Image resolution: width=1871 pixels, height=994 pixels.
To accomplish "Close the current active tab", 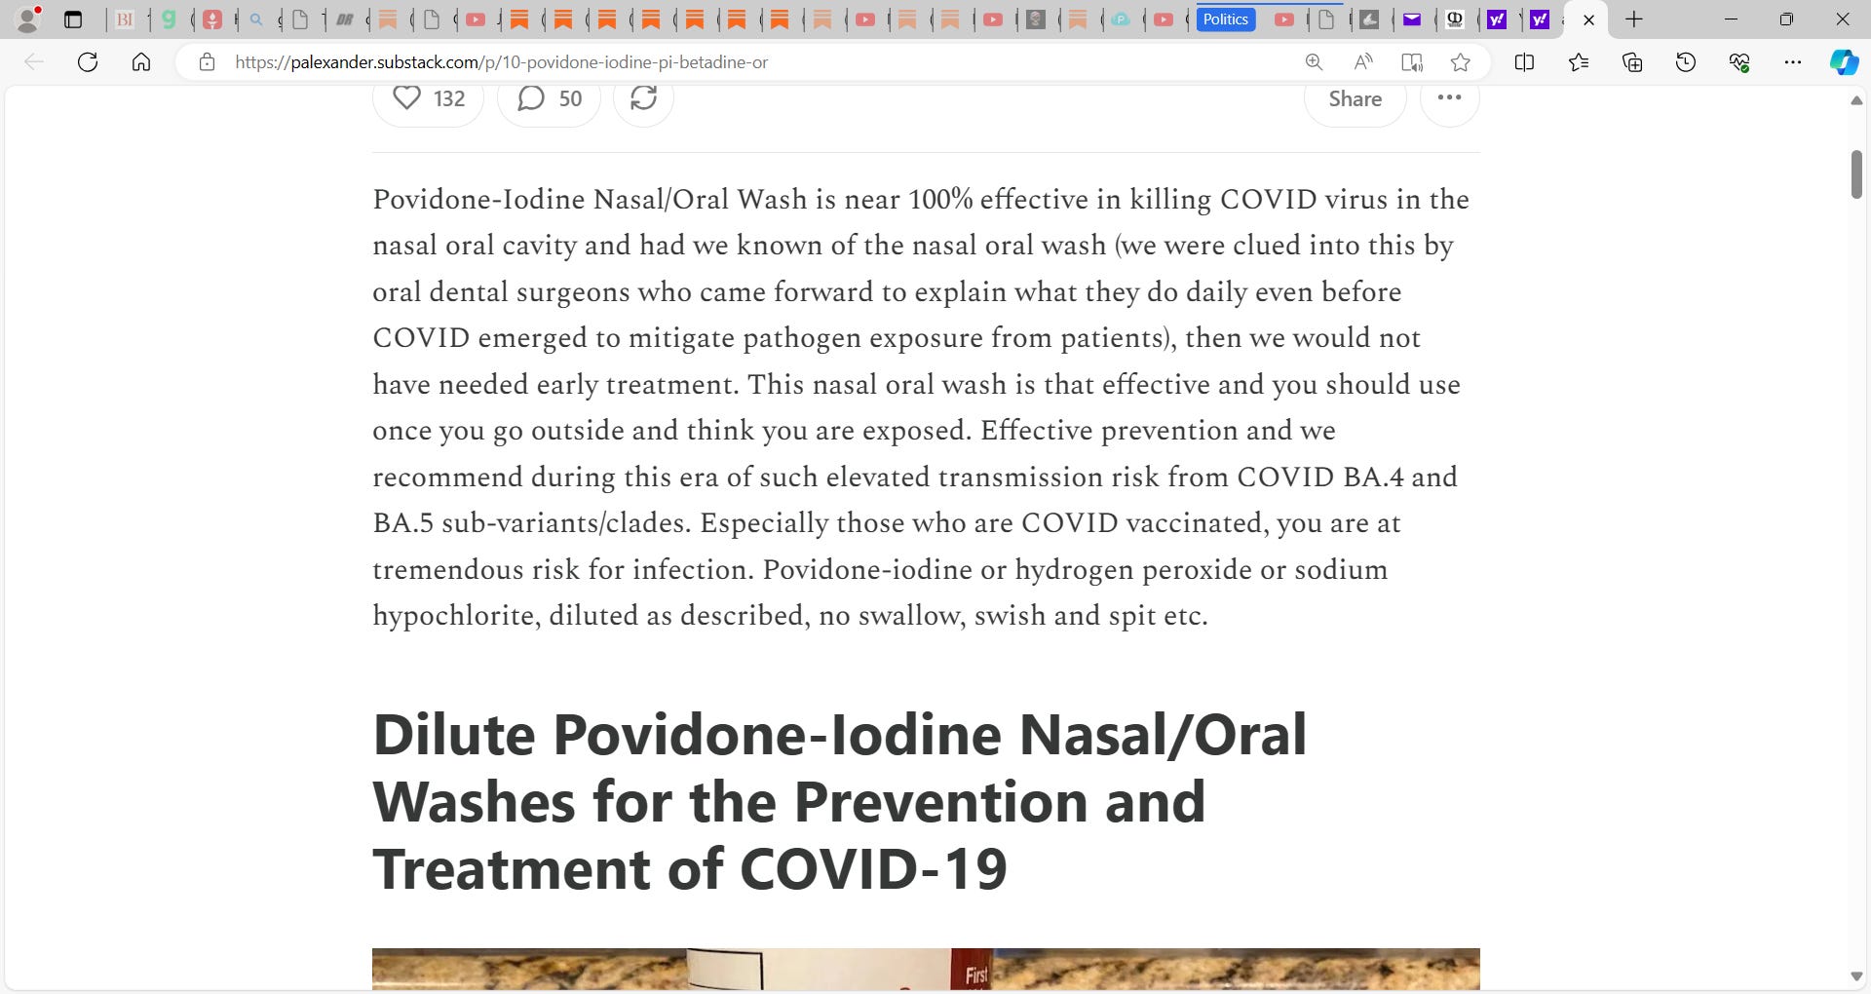I will [1588, 19].
